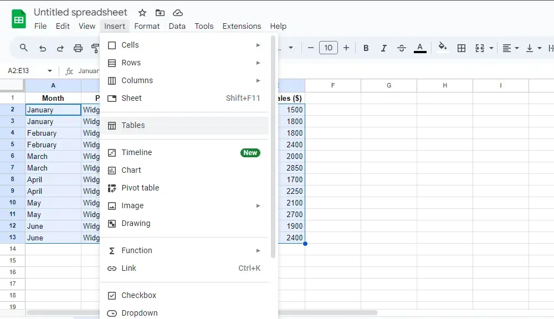
Task: Expand the Rows submenu
Action: tap(184, 63)
